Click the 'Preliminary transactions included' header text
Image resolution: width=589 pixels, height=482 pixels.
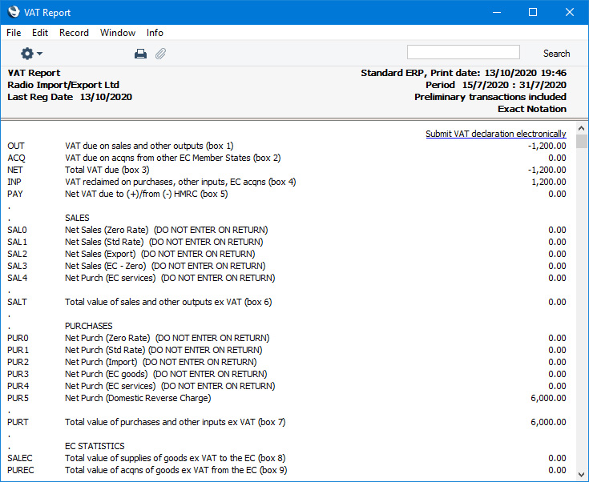pyautogui.click(x=490, y=97)
